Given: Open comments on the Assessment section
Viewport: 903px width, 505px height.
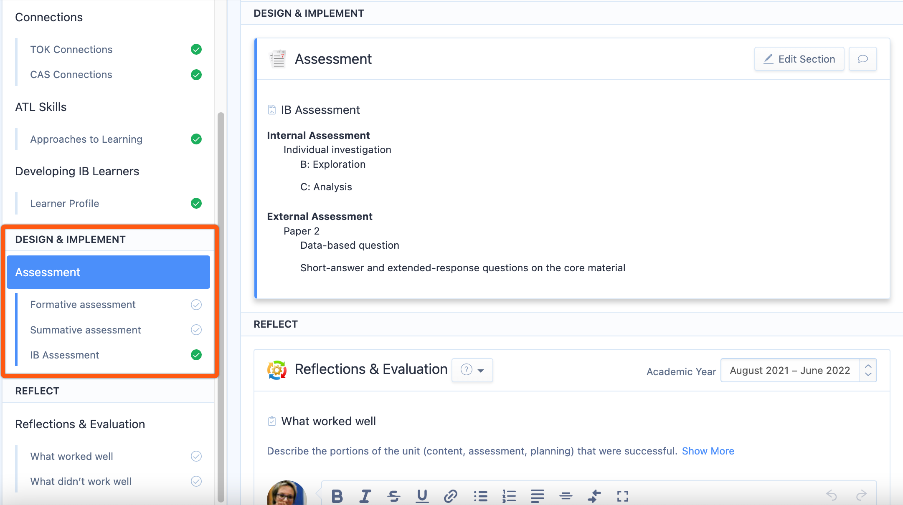Looking at the screenshot, I should pos(862,59).
